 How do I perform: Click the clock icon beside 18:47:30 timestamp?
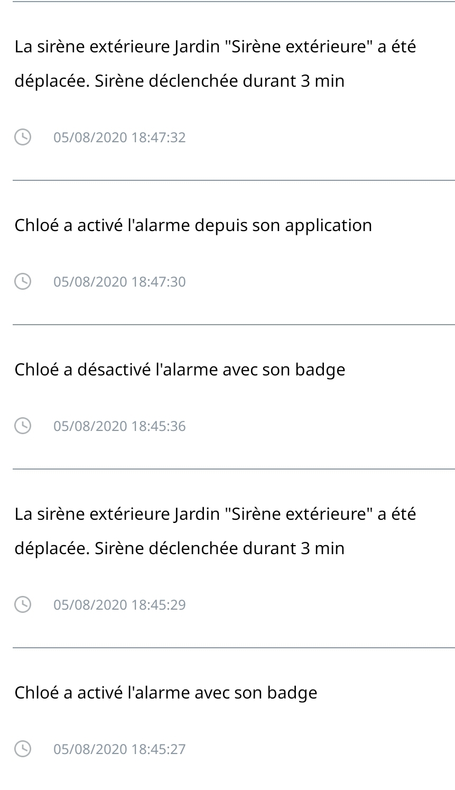23,281
